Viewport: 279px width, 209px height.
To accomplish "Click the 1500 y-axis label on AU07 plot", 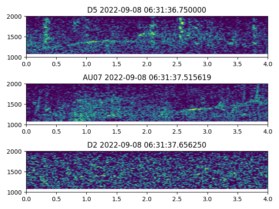I will coord(16,104).
